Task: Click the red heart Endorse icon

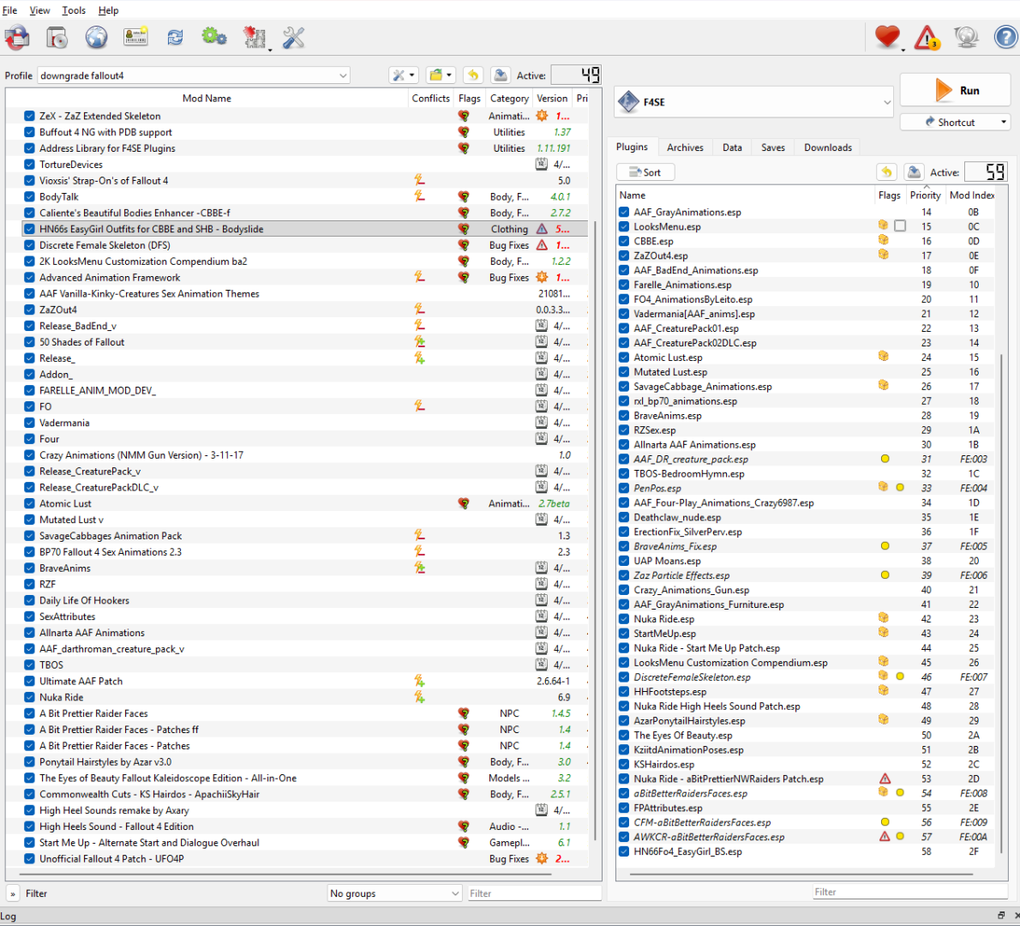Action: point(886,37)
